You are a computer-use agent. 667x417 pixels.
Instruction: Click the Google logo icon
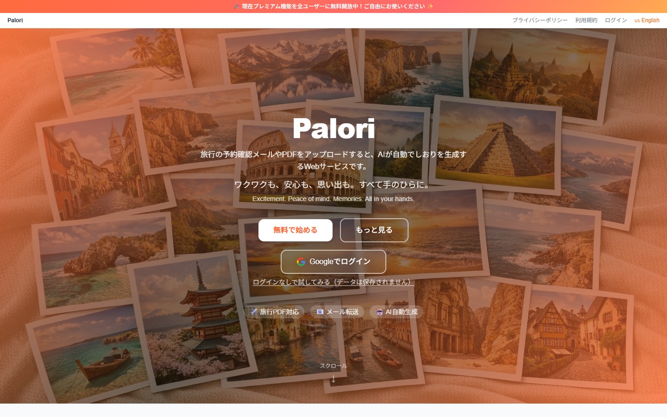click(x=301, y=262)
